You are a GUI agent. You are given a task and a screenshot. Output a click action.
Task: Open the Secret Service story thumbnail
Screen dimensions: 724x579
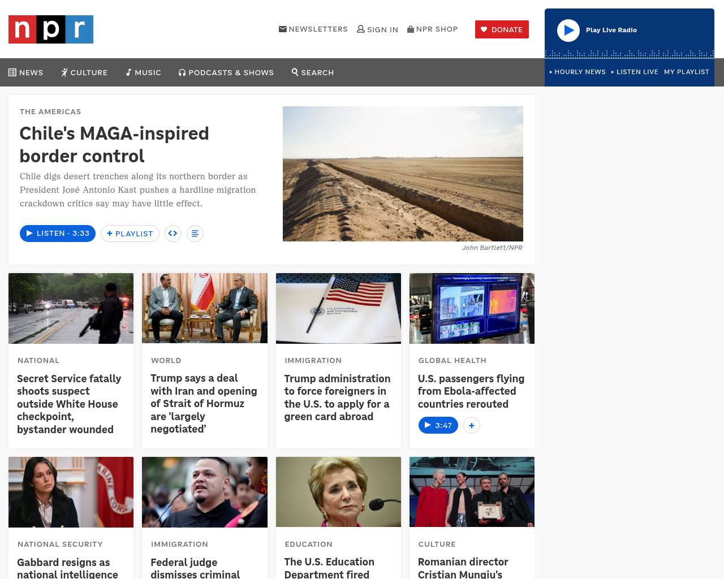pos(71,308)
